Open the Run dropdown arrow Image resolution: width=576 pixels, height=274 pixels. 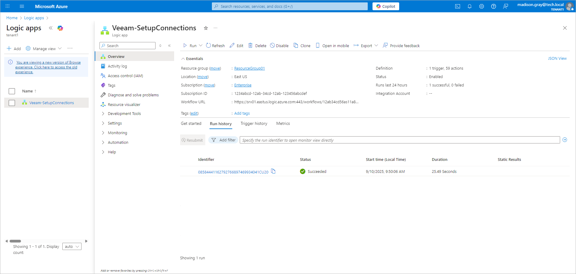click(x=201, y=46)
